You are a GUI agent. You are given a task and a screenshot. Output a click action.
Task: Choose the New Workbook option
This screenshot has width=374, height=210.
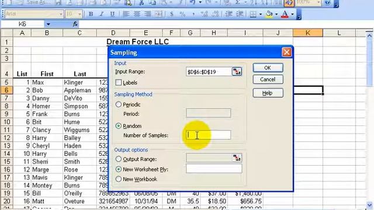tap(118, 179)
